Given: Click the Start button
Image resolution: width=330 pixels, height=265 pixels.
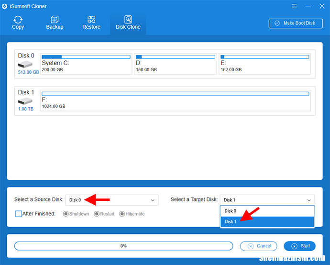Looking at the screenshot, I should coord(300,246).
